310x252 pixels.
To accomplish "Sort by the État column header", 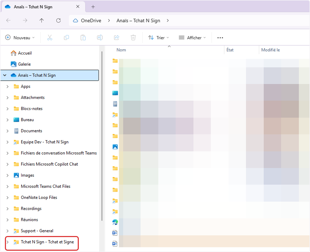I will (x=230, y=50).
